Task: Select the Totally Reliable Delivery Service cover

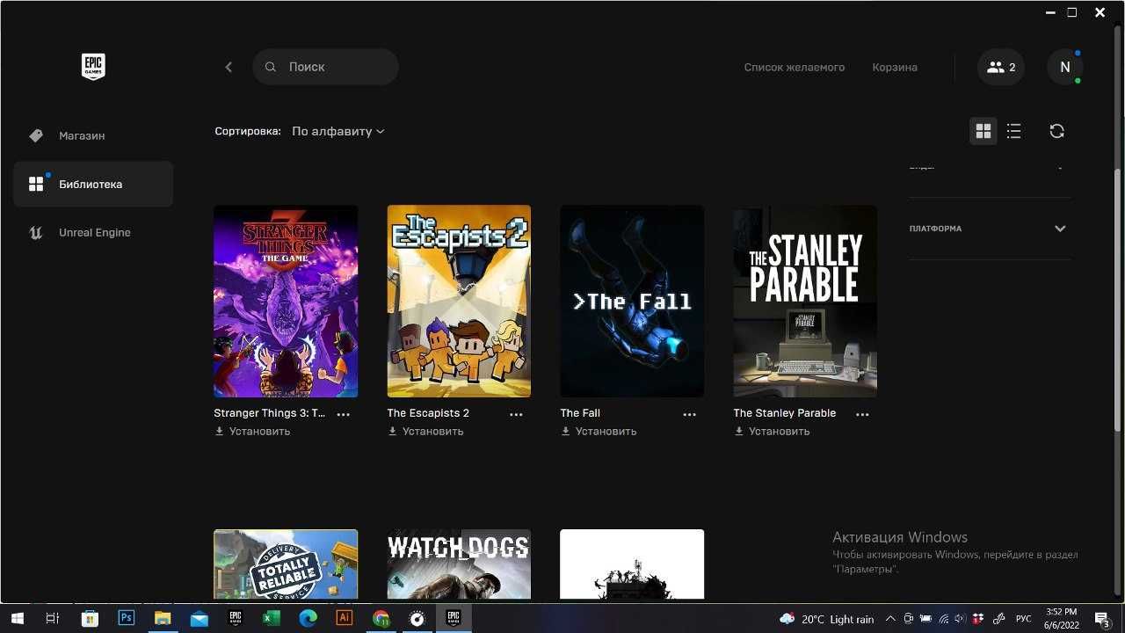Action: pyautogui.click(x=286, y=564)
